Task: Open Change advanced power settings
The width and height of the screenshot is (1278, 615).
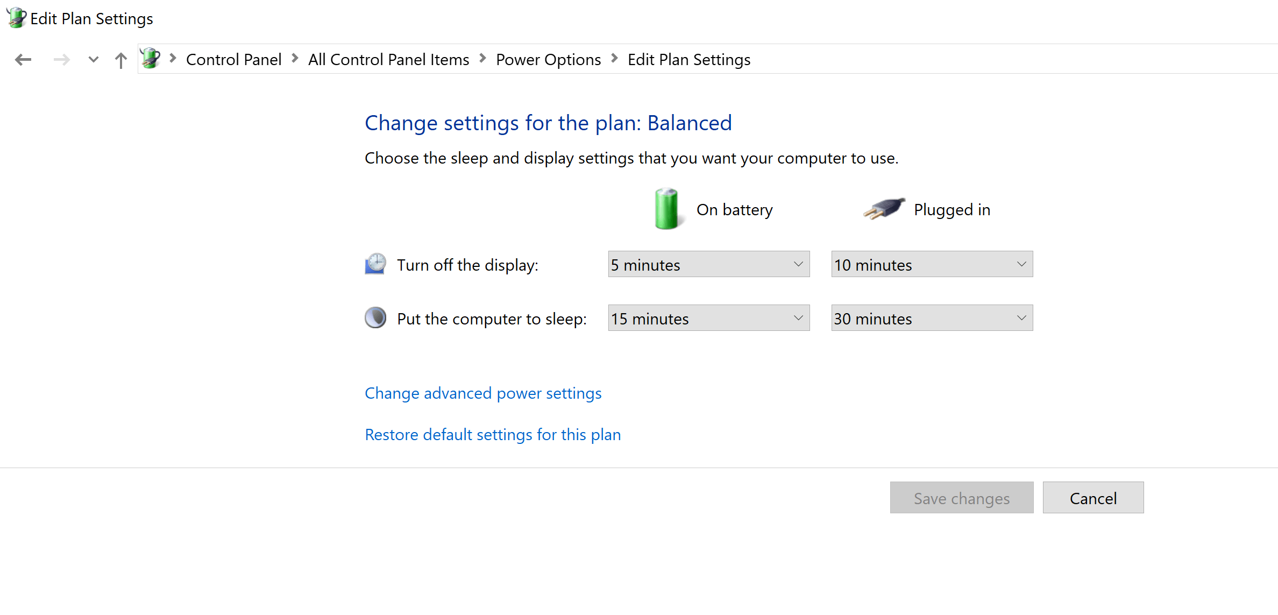Action: [483, 393]
